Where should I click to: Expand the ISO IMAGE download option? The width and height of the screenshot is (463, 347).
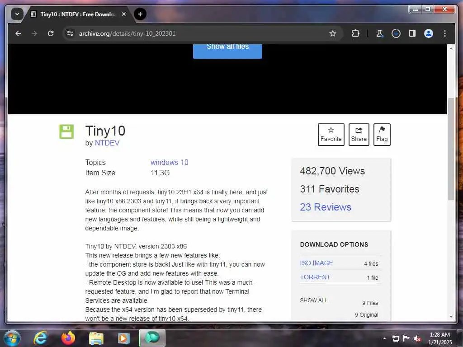click(x=316, y=263)
